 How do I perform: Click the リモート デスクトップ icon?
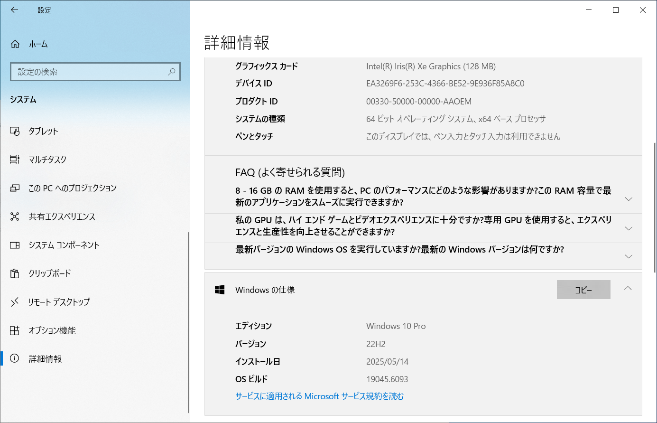click(x=15, y=302)
